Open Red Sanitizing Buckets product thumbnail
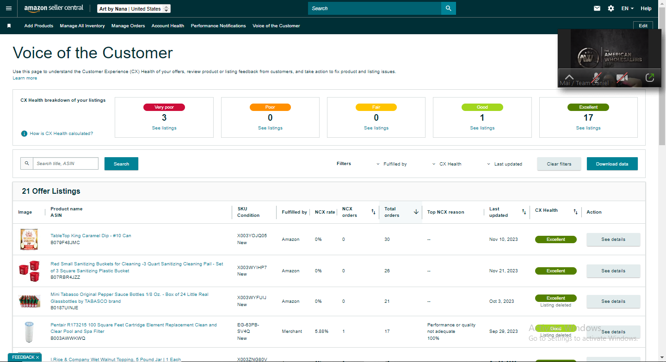Viewport: 666px width, 362px height. (29, 271)
